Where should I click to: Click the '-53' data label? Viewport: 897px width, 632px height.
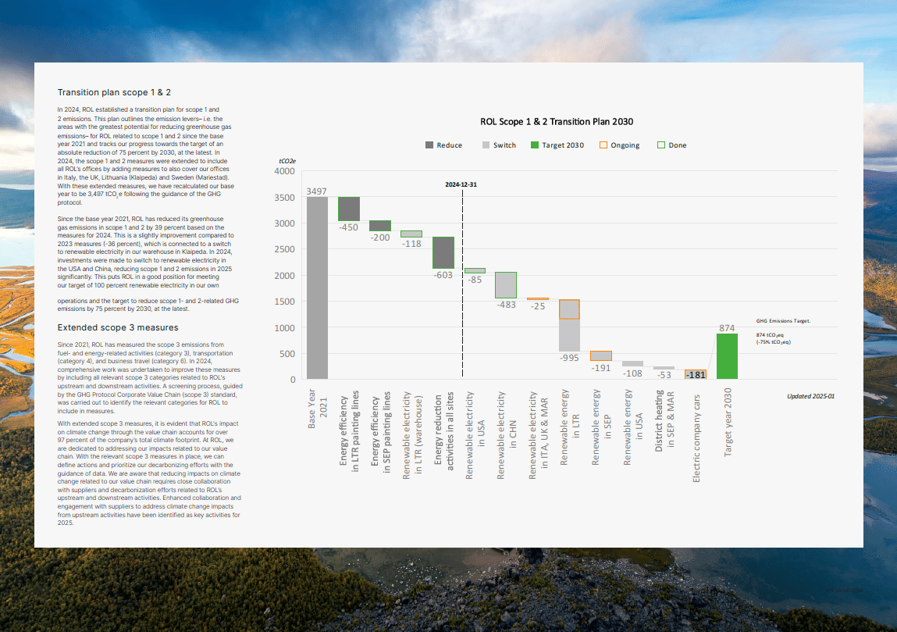click(x=664, y=375)
